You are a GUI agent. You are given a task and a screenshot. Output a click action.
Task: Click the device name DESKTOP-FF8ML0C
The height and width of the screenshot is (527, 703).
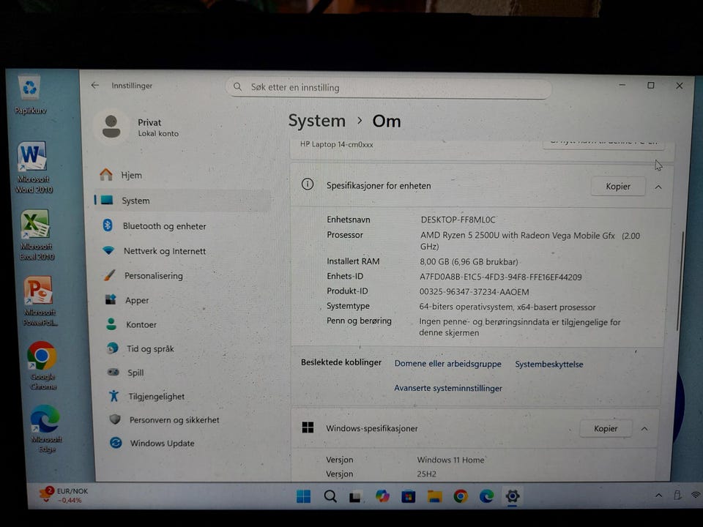click(458, 220)
